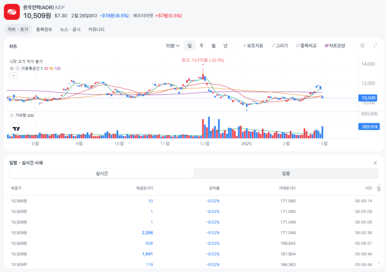Image resolution: width=386 pixels, height=272 pixels.
Task: Click the 한국전력(ADR) stock name
Action: pos(38,7)
